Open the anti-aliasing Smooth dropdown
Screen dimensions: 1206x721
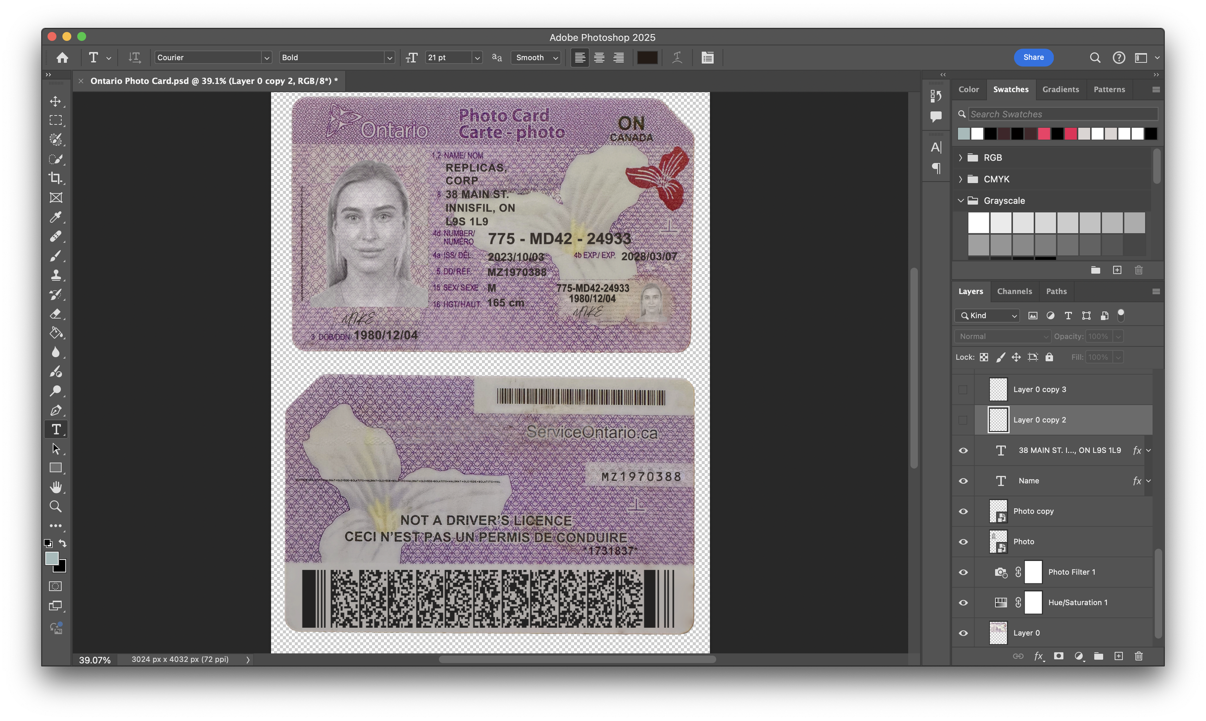(x=536, y=58)
